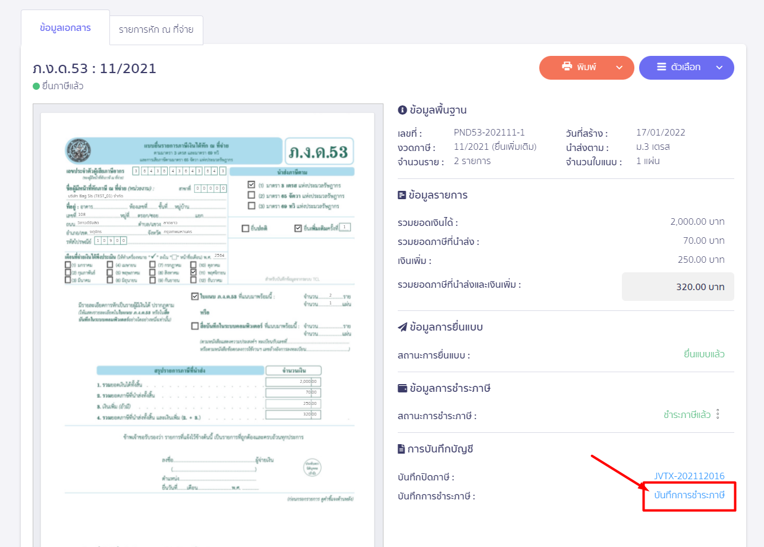Screen dimensions: 764x547
Task: Click the info icon beside ข้อมูลพื้นฐาน
Action: [402, 110]
